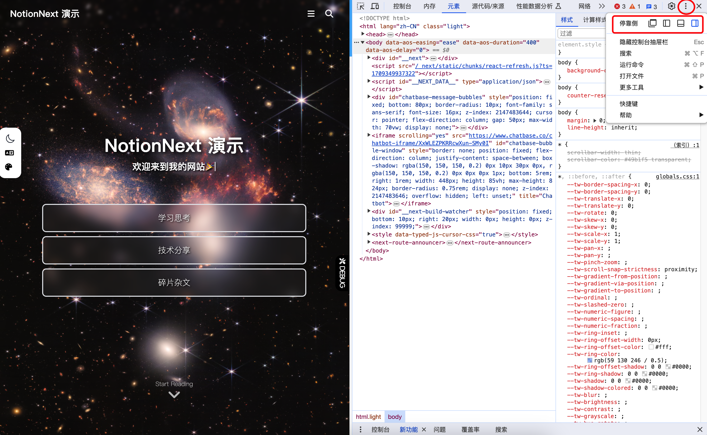Select html.light in the breadcrumb
Image resolution: width=707 pixels, height=435 pixels.
point(368,417)
